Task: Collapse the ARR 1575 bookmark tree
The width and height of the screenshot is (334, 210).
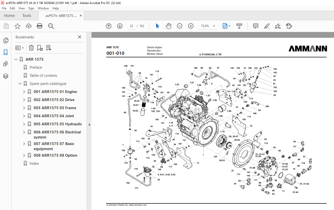Action: pos(16,59)
